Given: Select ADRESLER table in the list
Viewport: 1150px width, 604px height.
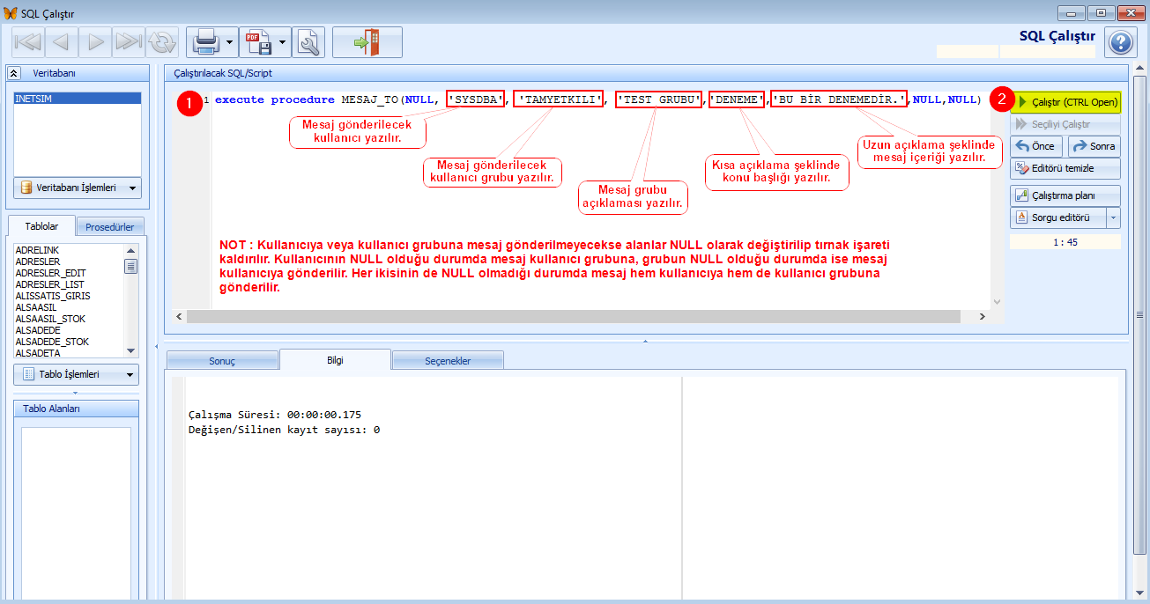Looking at the screenshot, I should tap(38, 262).
